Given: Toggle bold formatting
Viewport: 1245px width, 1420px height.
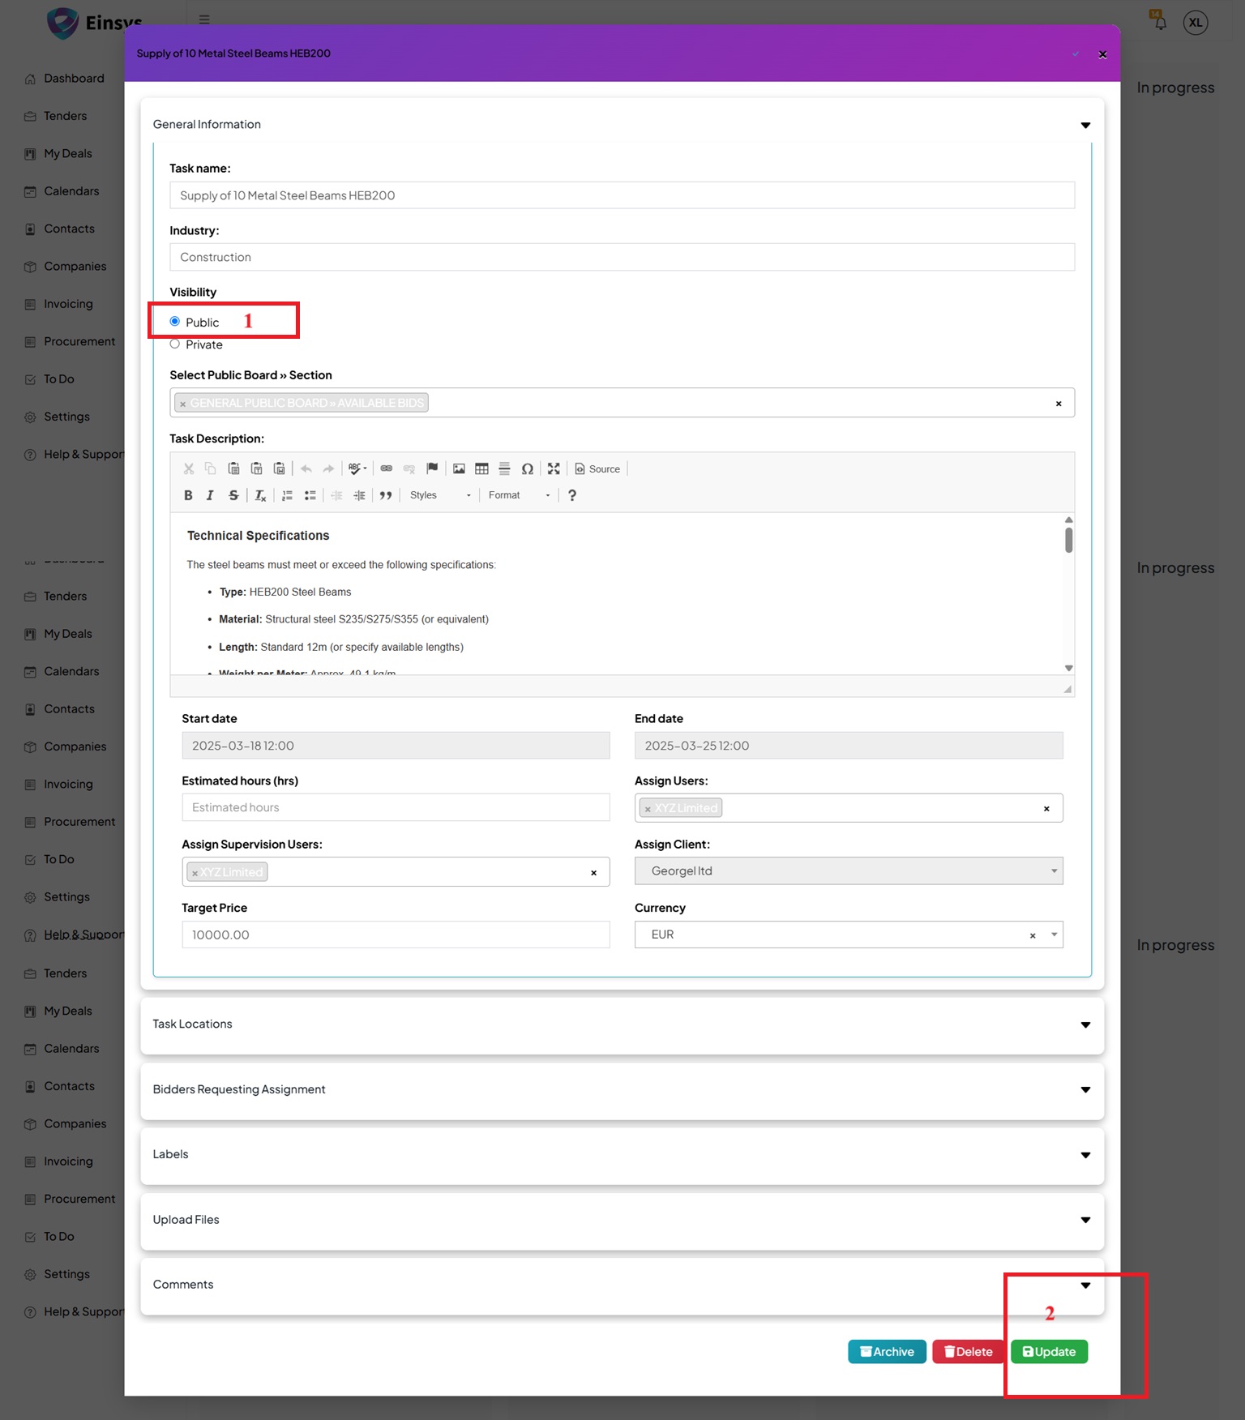Looking at the screenshot, I should 188,495.
